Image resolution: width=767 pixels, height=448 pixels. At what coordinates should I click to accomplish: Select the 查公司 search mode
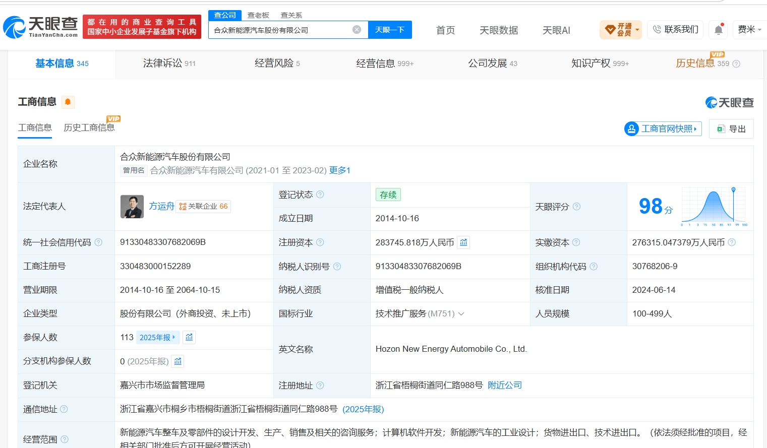click(x=225, y=15)
